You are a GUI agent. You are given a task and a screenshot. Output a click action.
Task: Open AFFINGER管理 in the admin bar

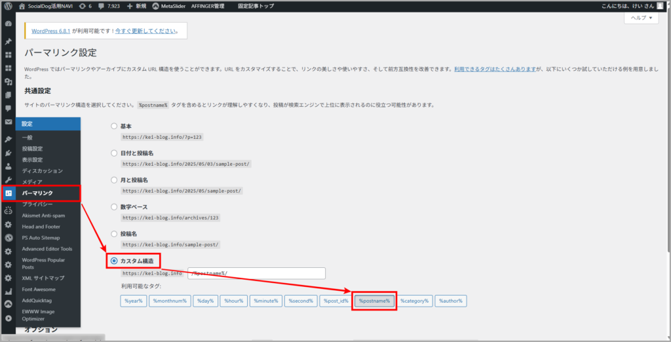(208, 7)
